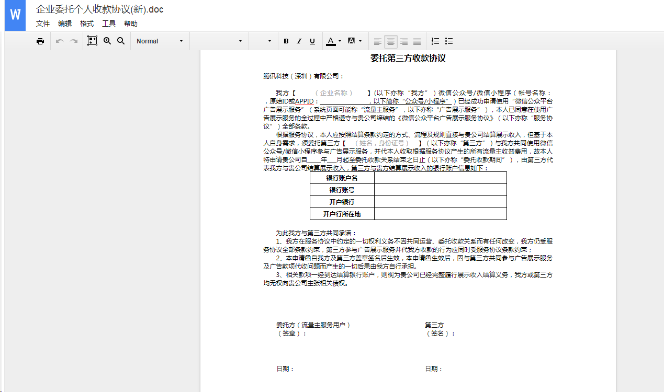Justify the text

coord(417,41)
